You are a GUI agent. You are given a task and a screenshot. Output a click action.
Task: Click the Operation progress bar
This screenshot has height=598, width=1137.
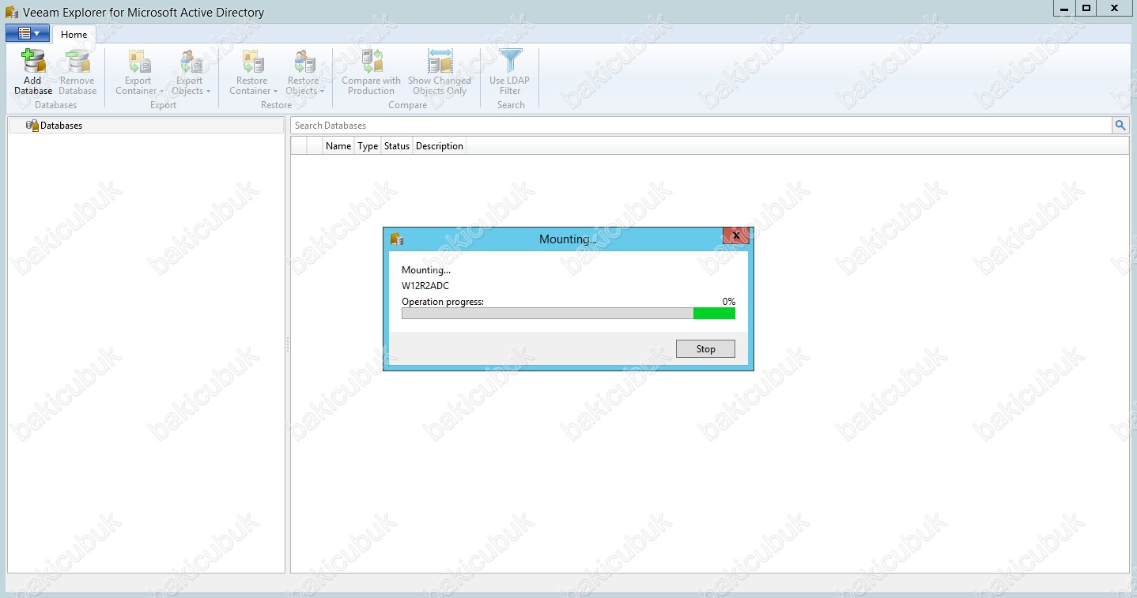pos(568,314)
